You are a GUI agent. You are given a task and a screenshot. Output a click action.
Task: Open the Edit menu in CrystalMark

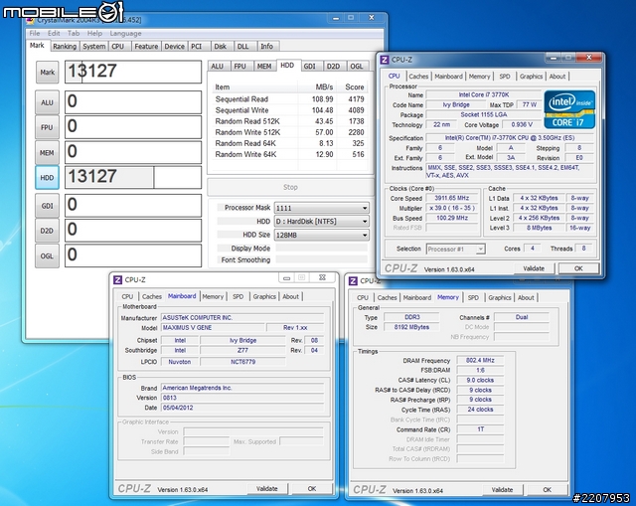54,33
